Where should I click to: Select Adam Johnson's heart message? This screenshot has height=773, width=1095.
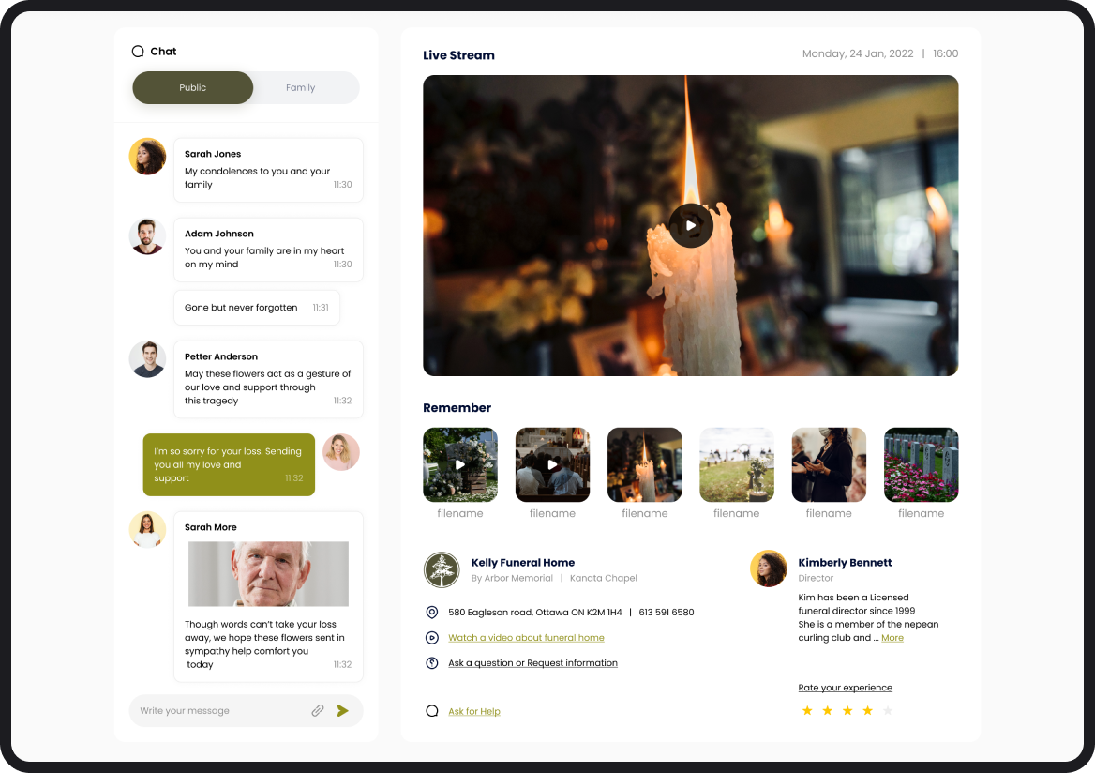268,250
